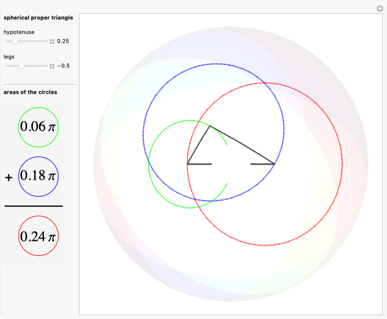Click the hypotenuse slider thumb
This screenshot has width=387, height=319.
point(15,41)
